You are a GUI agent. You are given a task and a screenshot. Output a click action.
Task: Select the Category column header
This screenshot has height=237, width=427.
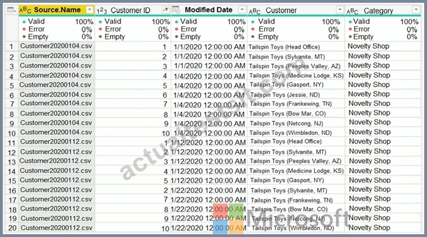[383, 11]
